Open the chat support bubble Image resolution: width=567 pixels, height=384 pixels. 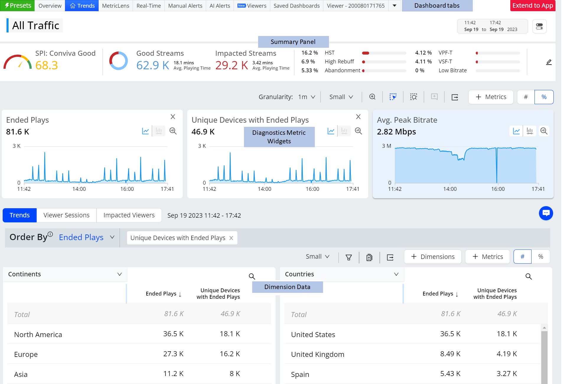(x=546, y=213)
